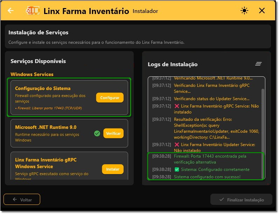Click the green check on Sistema: Configurado corretamente
Image resolution: width=279 pixels, height=214 pixels.
(177, 170)
